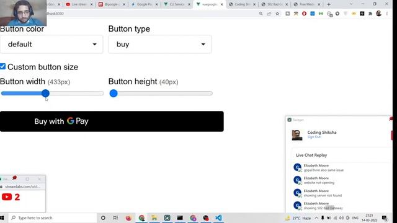Click the zoom magnifier icon in address bar
This screenshot has height=223, width=397.
(x=261, y=14)
